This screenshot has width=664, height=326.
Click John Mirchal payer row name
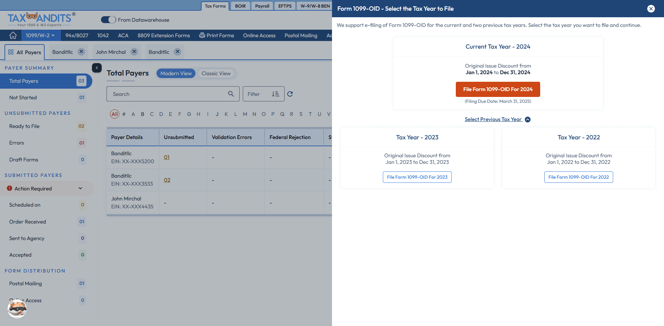click(x=126, y=199)
